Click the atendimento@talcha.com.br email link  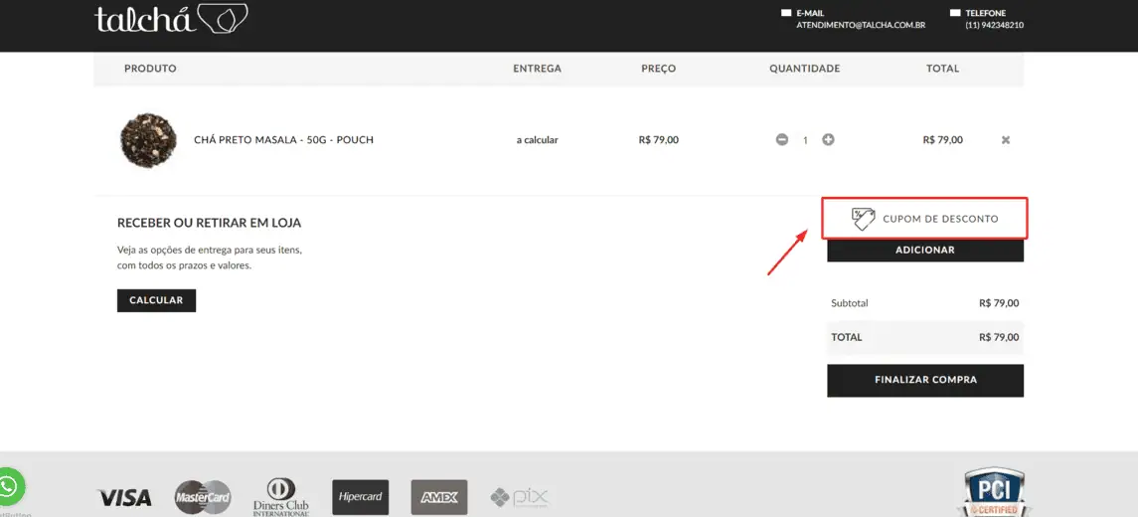(x=861, y=25)
